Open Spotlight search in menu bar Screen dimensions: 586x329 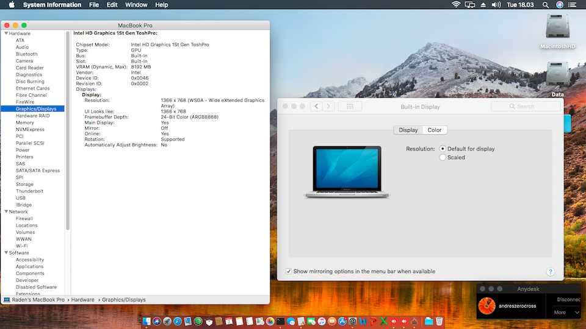tap(544, 5)
